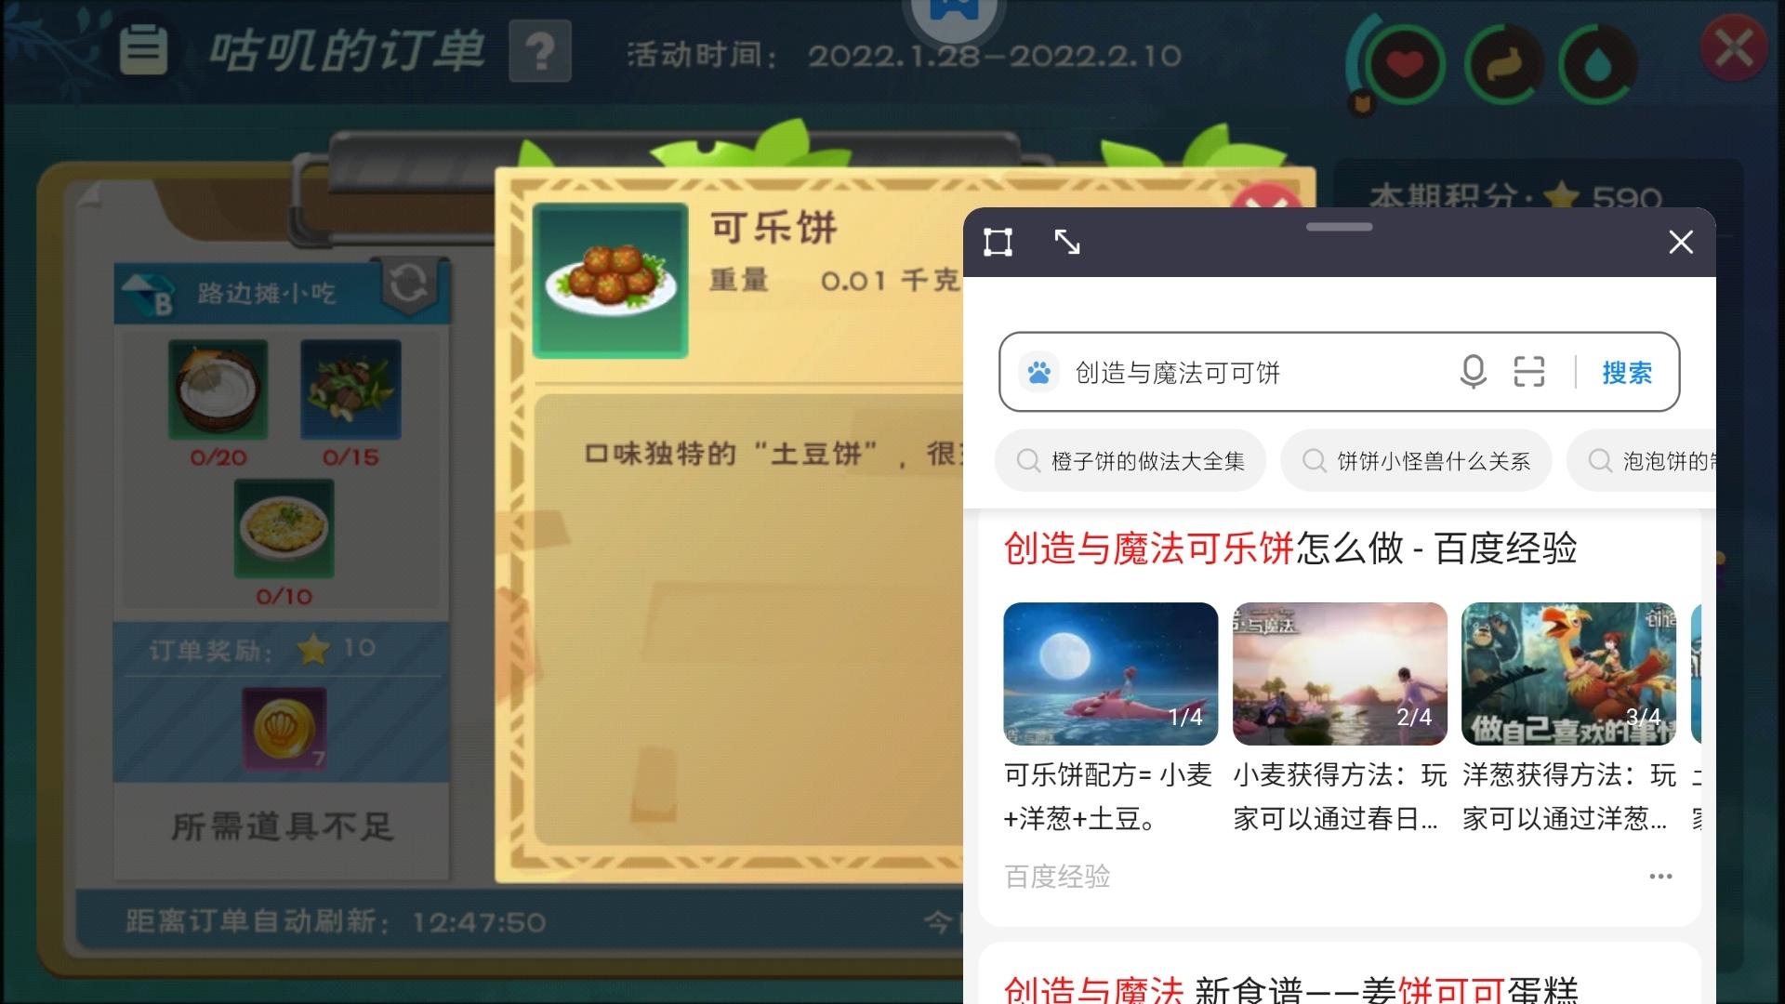Select the 橙子饼的做法大全集 suggestion chip

1130,461
